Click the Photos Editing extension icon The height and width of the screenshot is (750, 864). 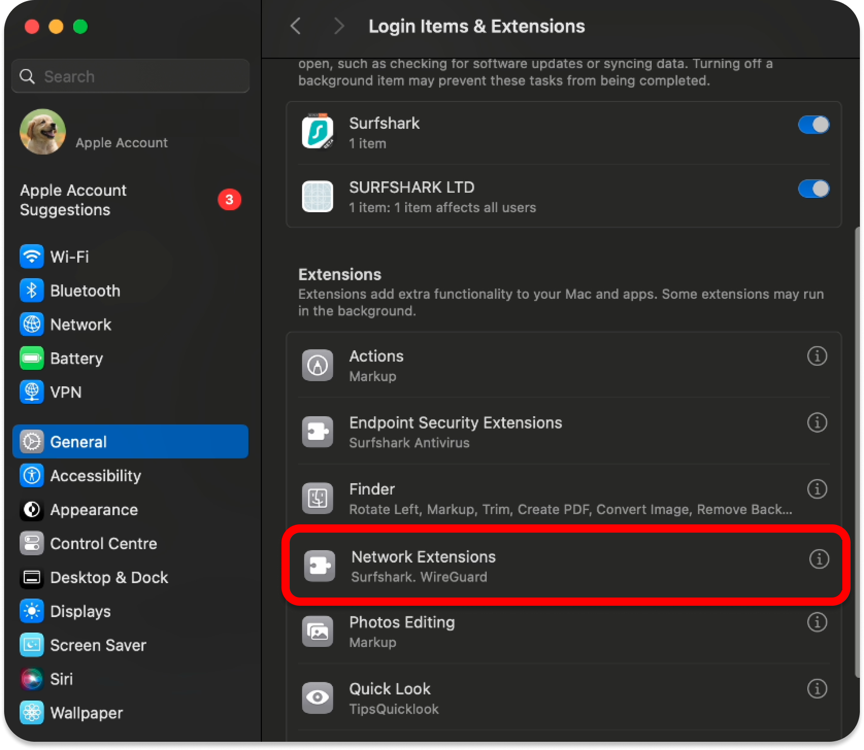pyautogui.click(x=318, y=632)
